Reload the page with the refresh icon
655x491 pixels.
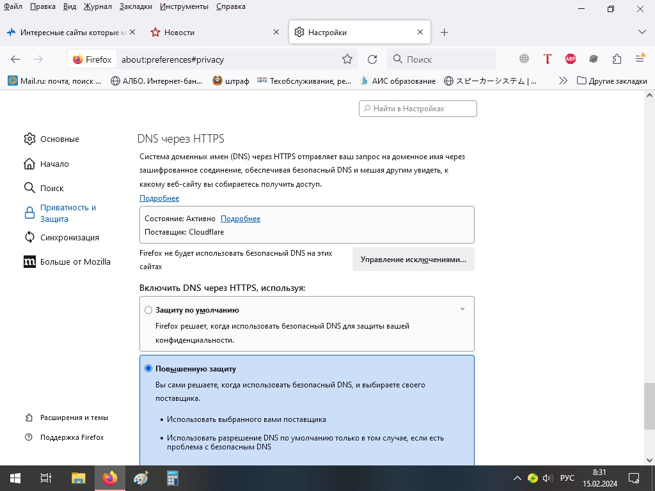coord(372,59)
